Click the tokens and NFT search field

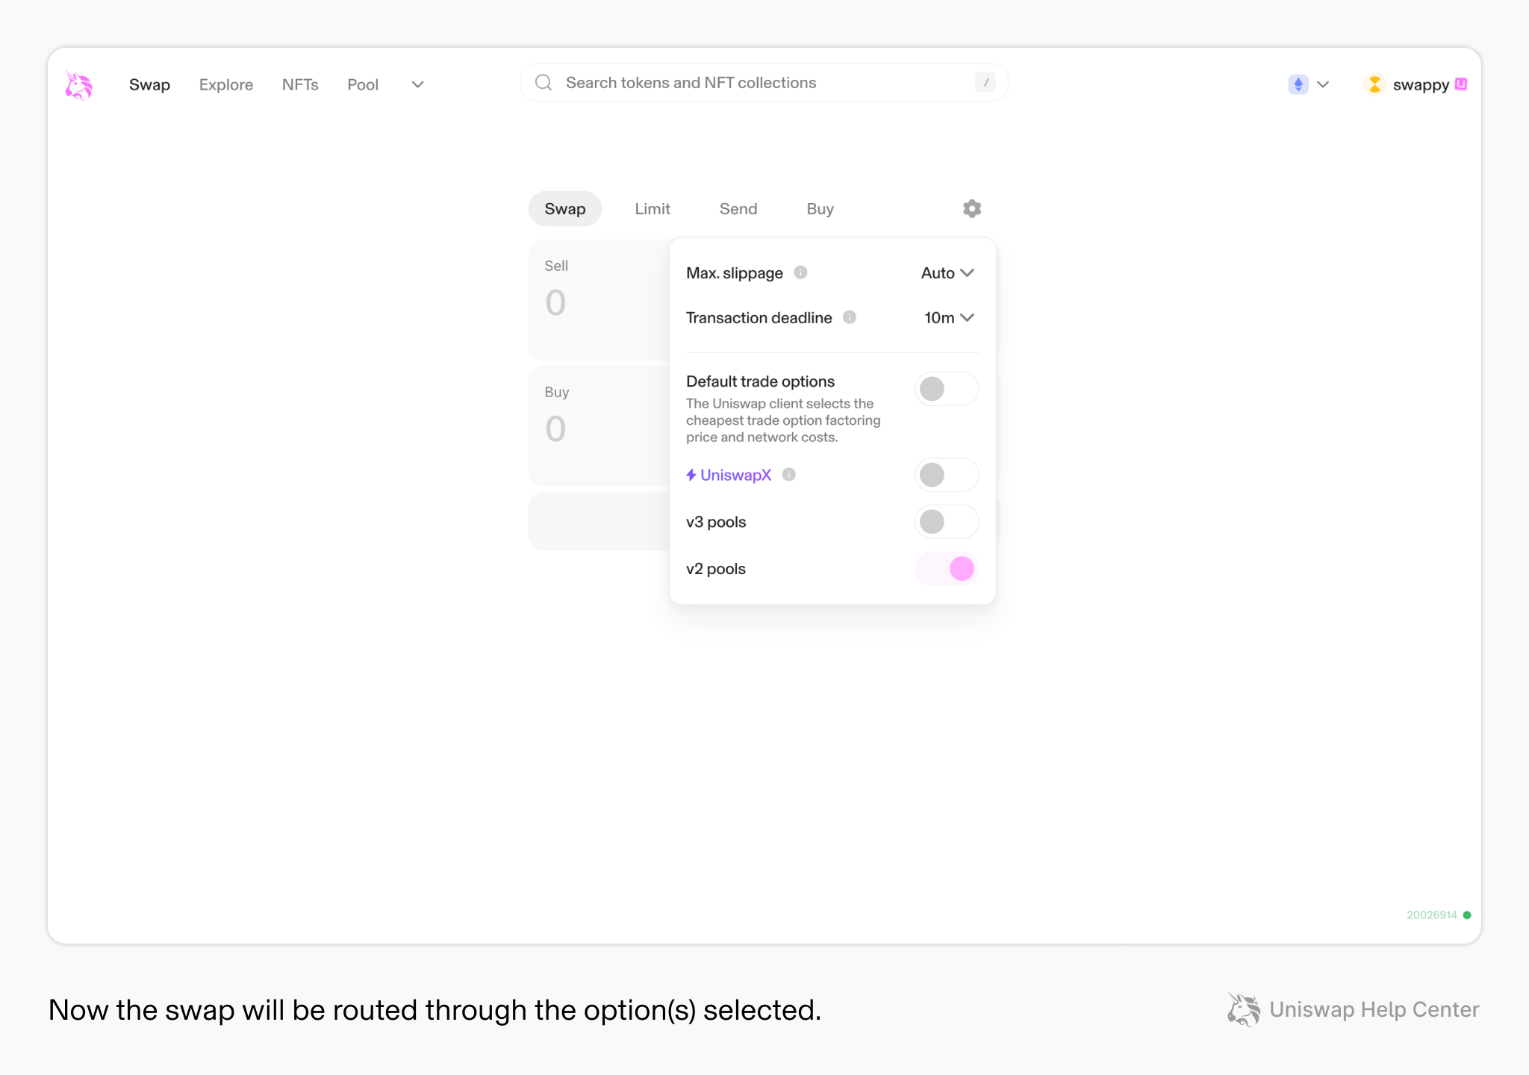click(x=747, y=82)
